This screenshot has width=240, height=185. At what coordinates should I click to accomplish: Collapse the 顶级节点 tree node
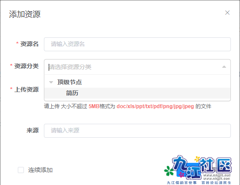(51, 82)
